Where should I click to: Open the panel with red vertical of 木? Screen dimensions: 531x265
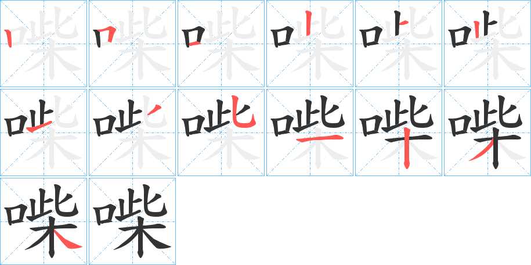coord(399,132)
